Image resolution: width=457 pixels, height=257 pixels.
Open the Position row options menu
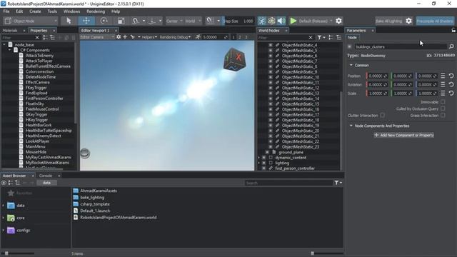(x=443, y=76)
